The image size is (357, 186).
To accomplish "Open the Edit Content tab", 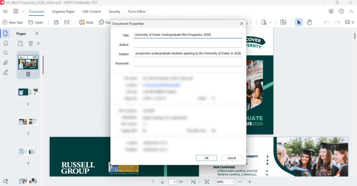I will (92, 12).
